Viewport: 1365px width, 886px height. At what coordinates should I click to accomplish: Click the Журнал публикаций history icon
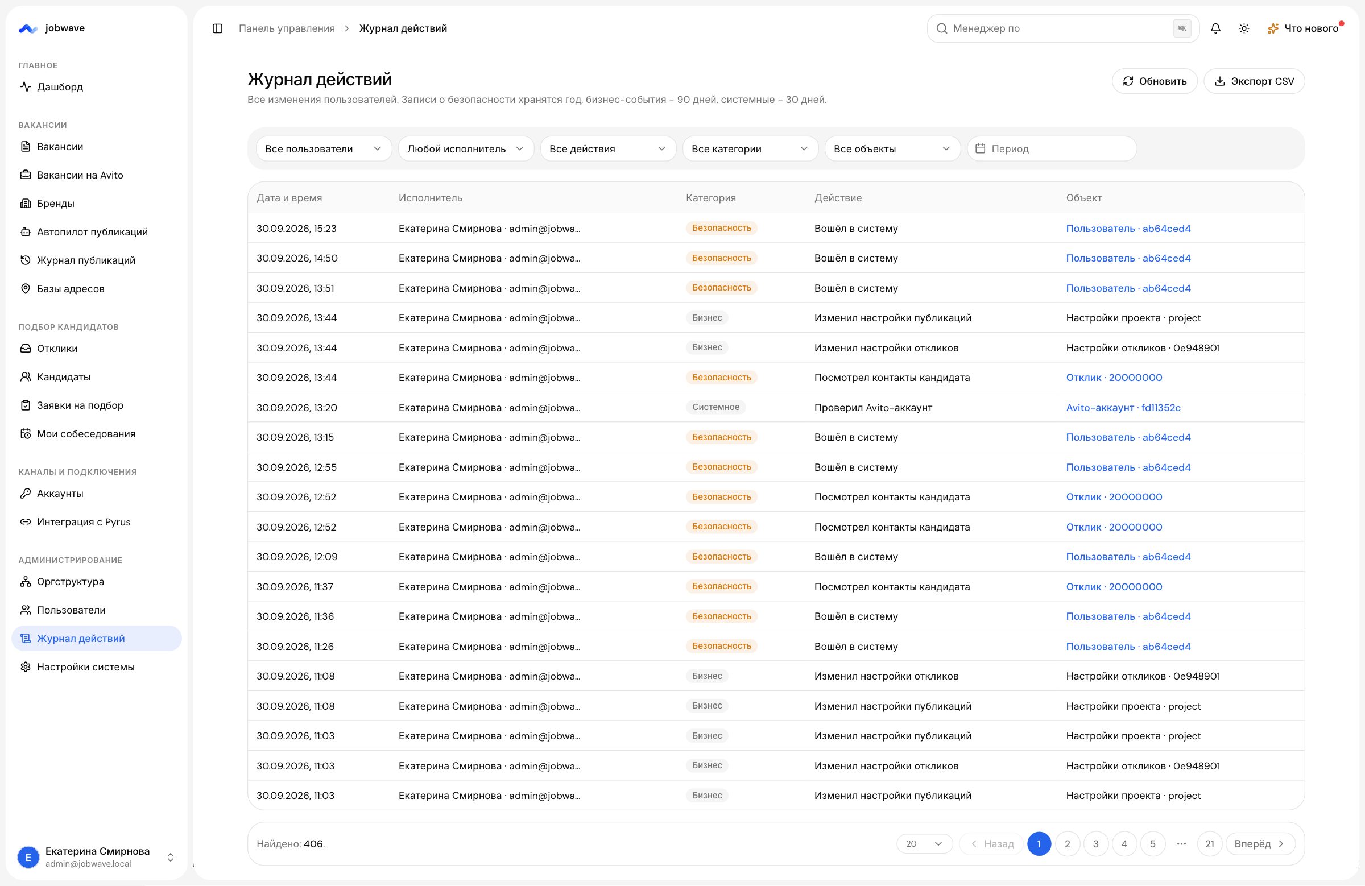tap(25, 260)
